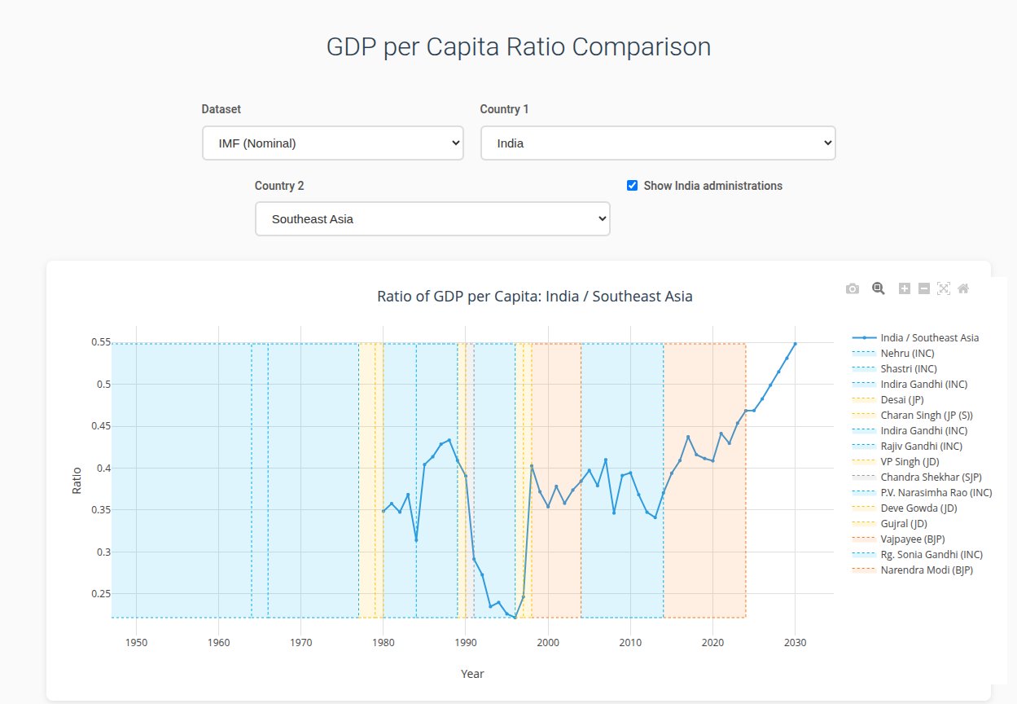Click the zoom out minus icon
Screen dimensions: 1017x704
click(924, 288)
